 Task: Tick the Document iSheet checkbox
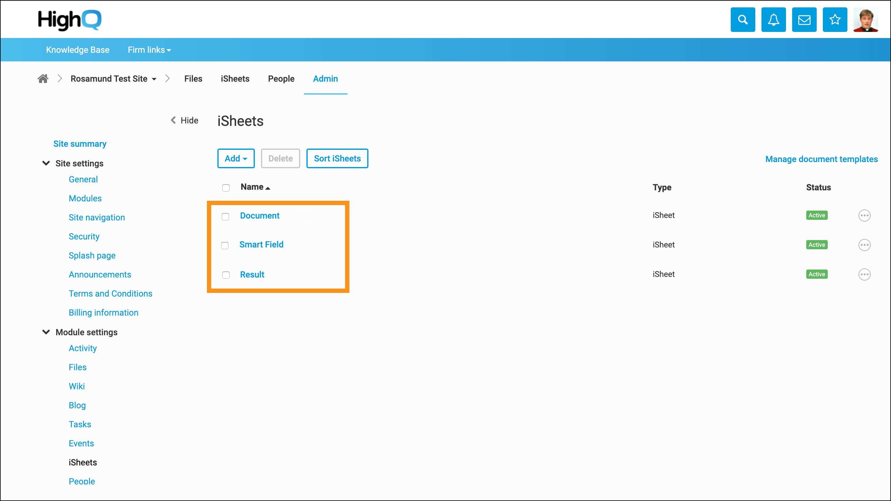point(225,216)
